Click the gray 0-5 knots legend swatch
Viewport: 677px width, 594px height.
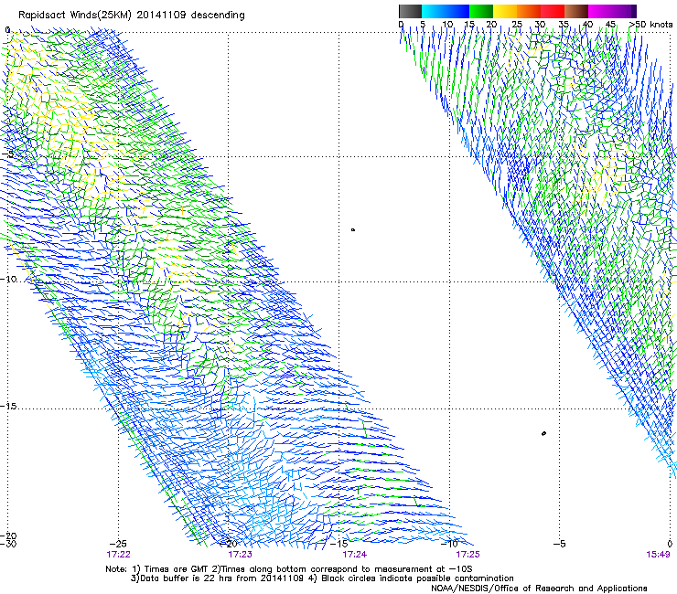(410, 11)
